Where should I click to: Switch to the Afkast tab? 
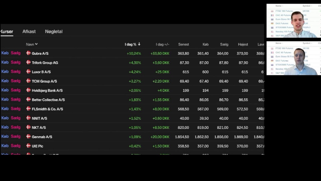click(29, 31)
